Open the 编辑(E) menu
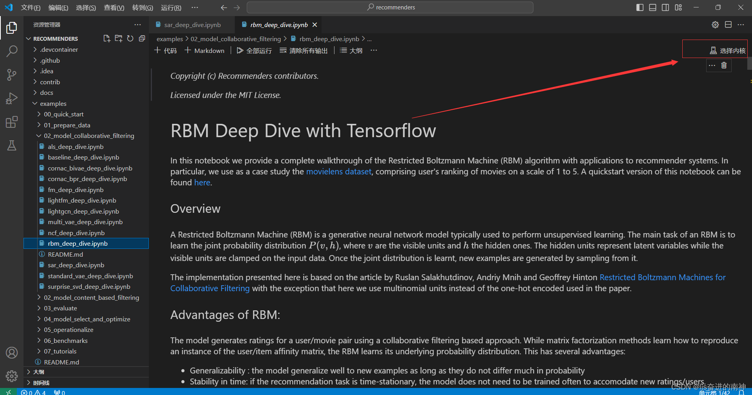The image size is (752, 395). pyautogui.click(x=58, y=7)
